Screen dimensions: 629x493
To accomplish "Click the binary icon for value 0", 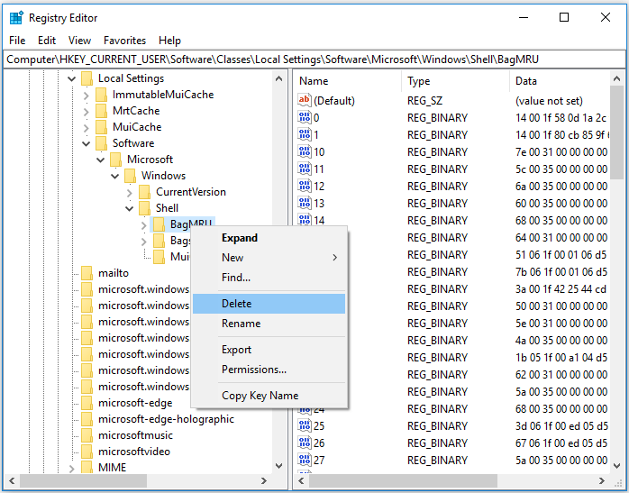I will [x=305, y=117].
